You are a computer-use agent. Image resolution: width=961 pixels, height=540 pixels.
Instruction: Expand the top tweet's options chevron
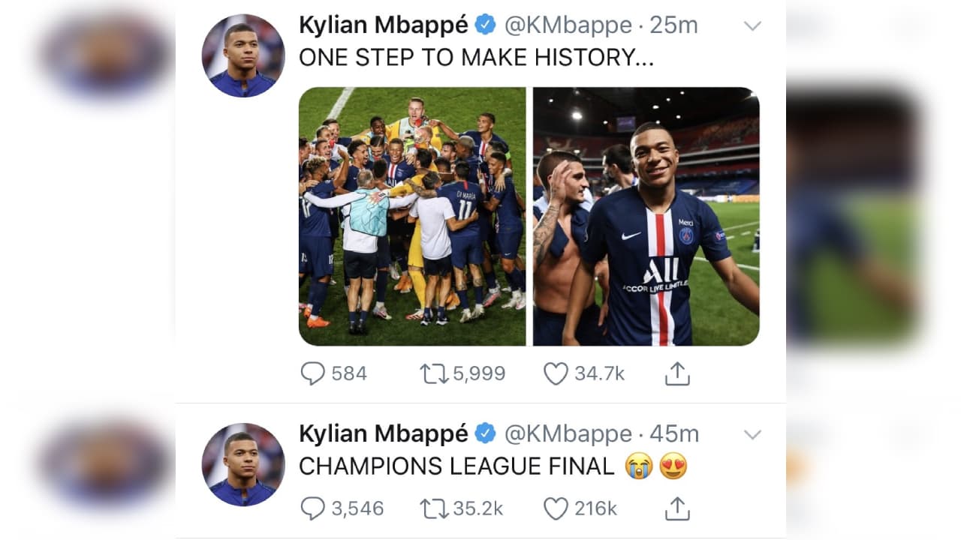(752, 25)
